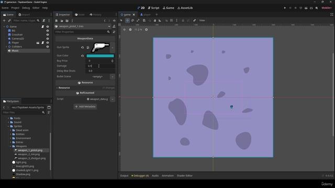Open the viewport View menu

tap(202, 20)
